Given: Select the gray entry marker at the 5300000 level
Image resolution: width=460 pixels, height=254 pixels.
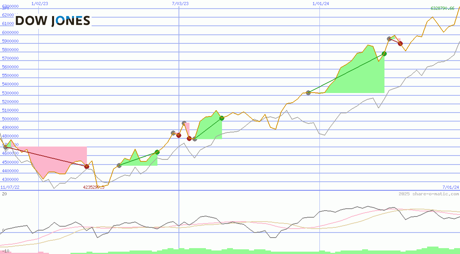Looking at the screenshot, I should pos(308,93).
